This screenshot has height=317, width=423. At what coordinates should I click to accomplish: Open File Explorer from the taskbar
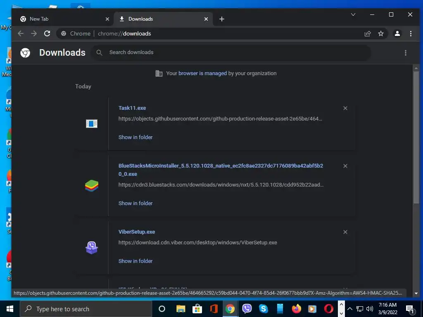pos(181,309)
